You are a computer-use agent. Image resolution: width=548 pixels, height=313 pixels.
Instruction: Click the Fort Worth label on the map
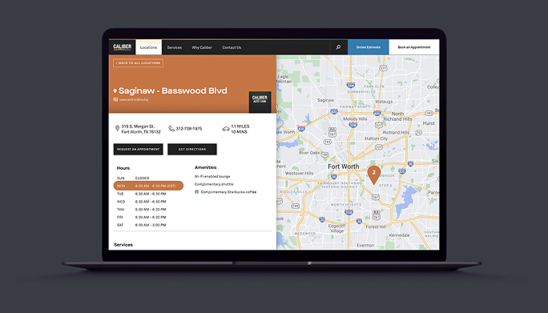tap(343, 167)
